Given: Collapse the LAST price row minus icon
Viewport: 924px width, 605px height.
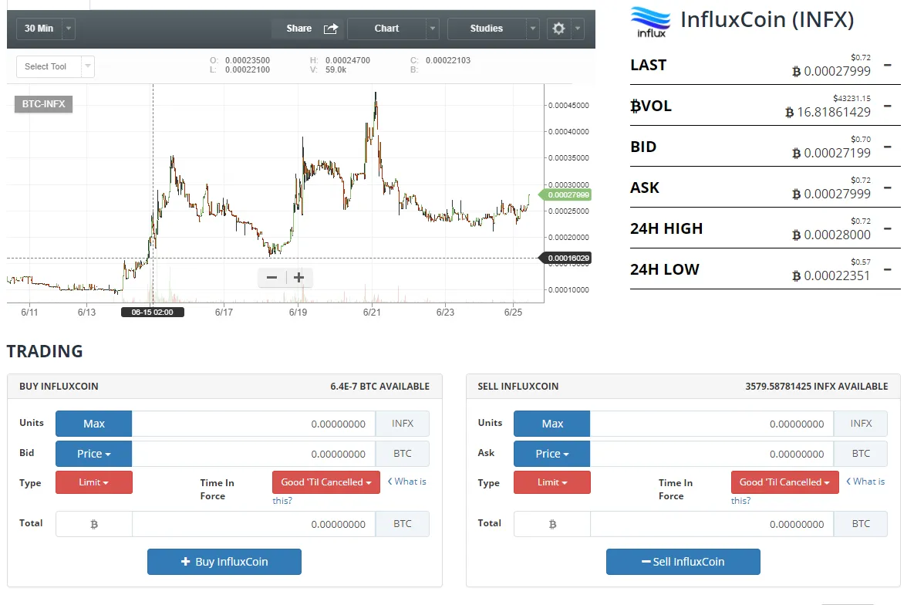Looking at the screenshot, I should 888,65.
